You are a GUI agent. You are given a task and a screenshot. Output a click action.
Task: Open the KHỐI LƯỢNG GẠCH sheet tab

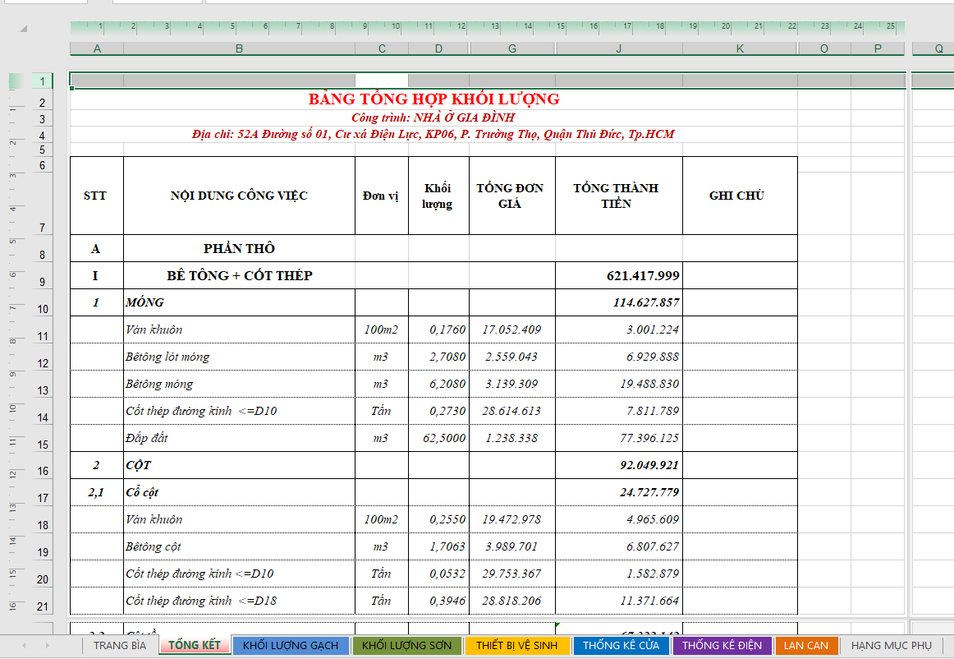(x=290, y=646)
